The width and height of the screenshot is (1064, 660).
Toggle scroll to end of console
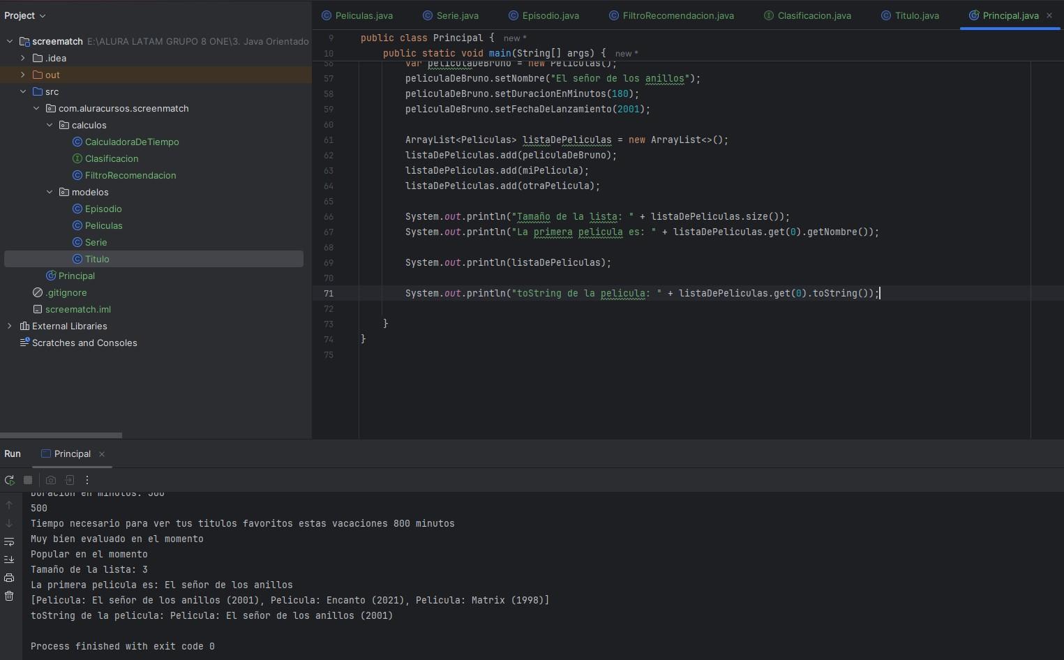(9, 560)
